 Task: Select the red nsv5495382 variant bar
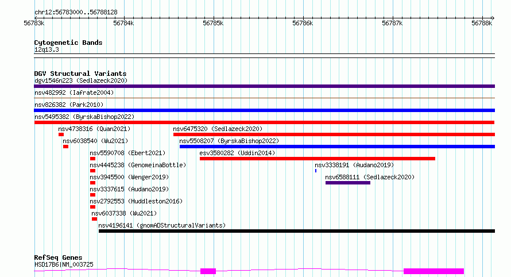coord(264,122)
